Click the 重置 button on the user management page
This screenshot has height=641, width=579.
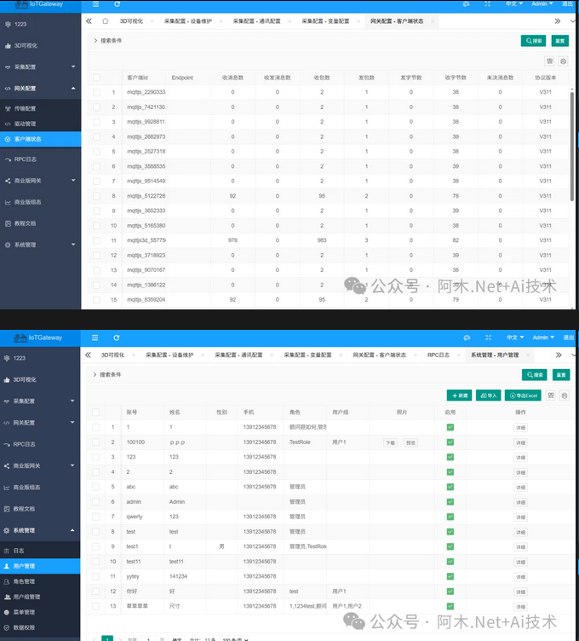[x=560, y=374]
